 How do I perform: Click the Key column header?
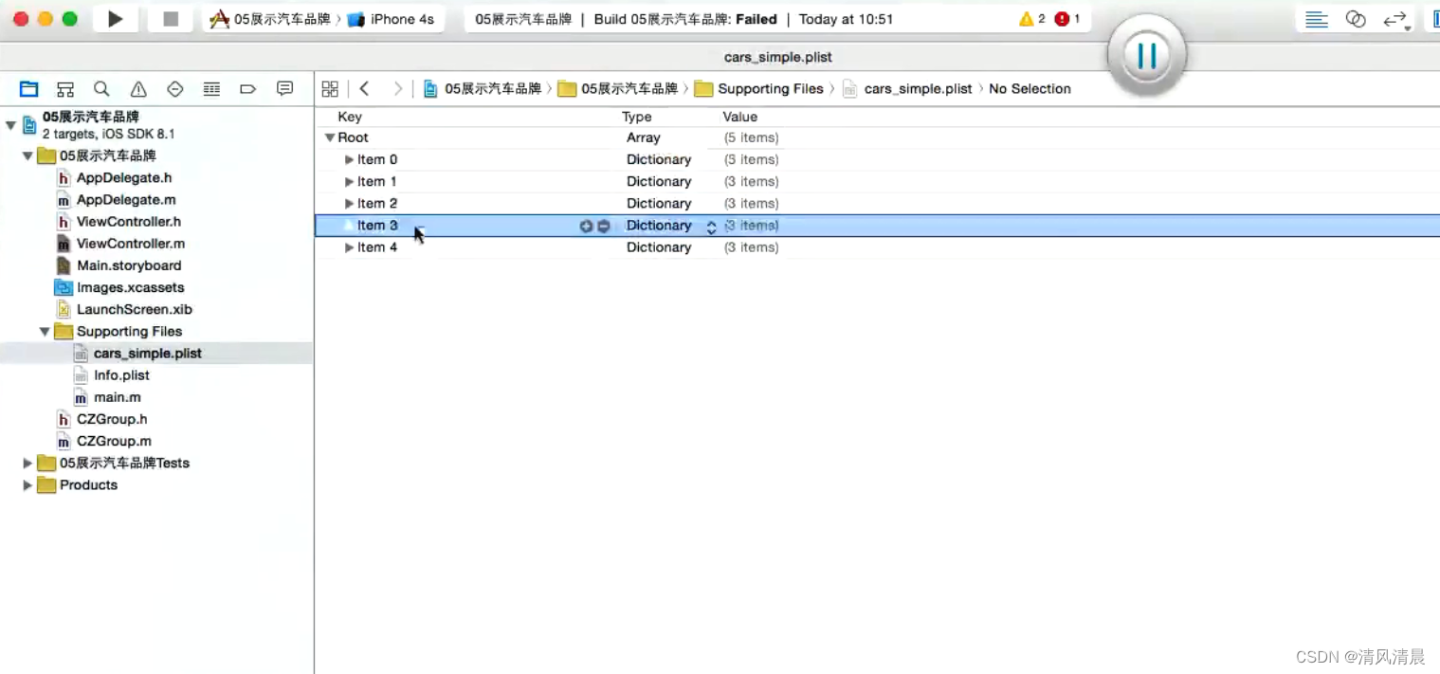point(350,117)
